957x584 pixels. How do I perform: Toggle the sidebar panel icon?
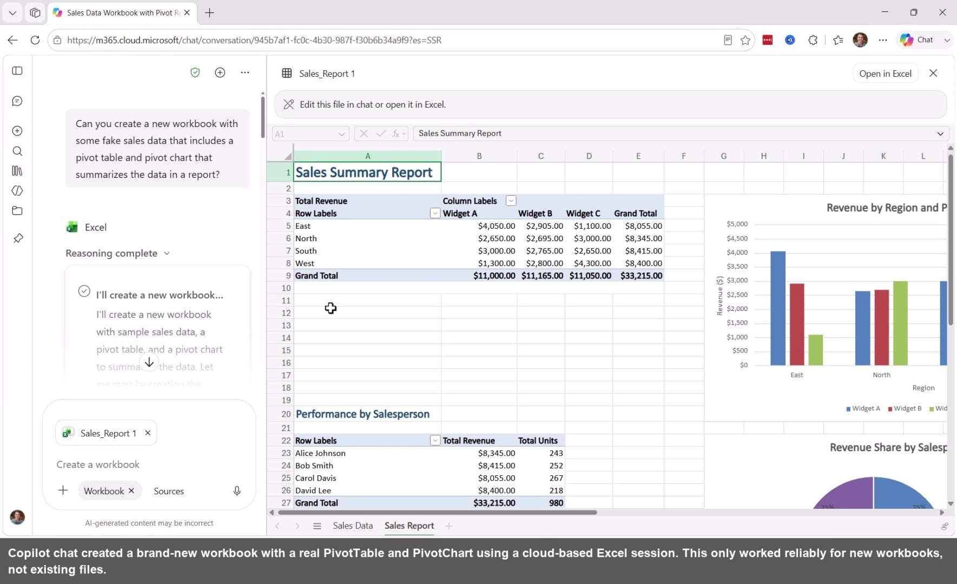17,71
